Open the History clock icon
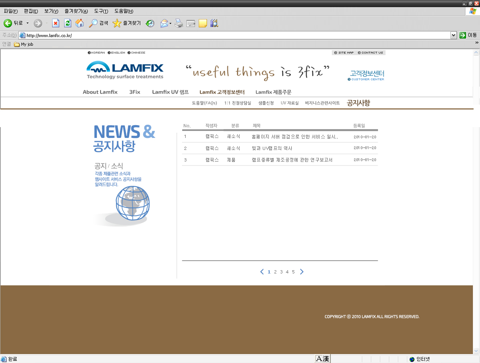 150,23
